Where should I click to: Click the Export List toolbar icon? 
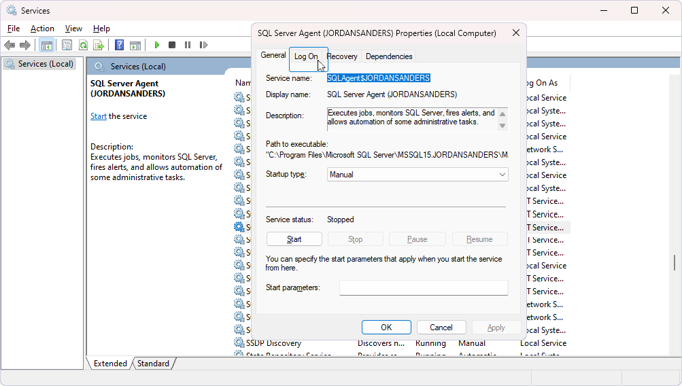pos(99,46)
